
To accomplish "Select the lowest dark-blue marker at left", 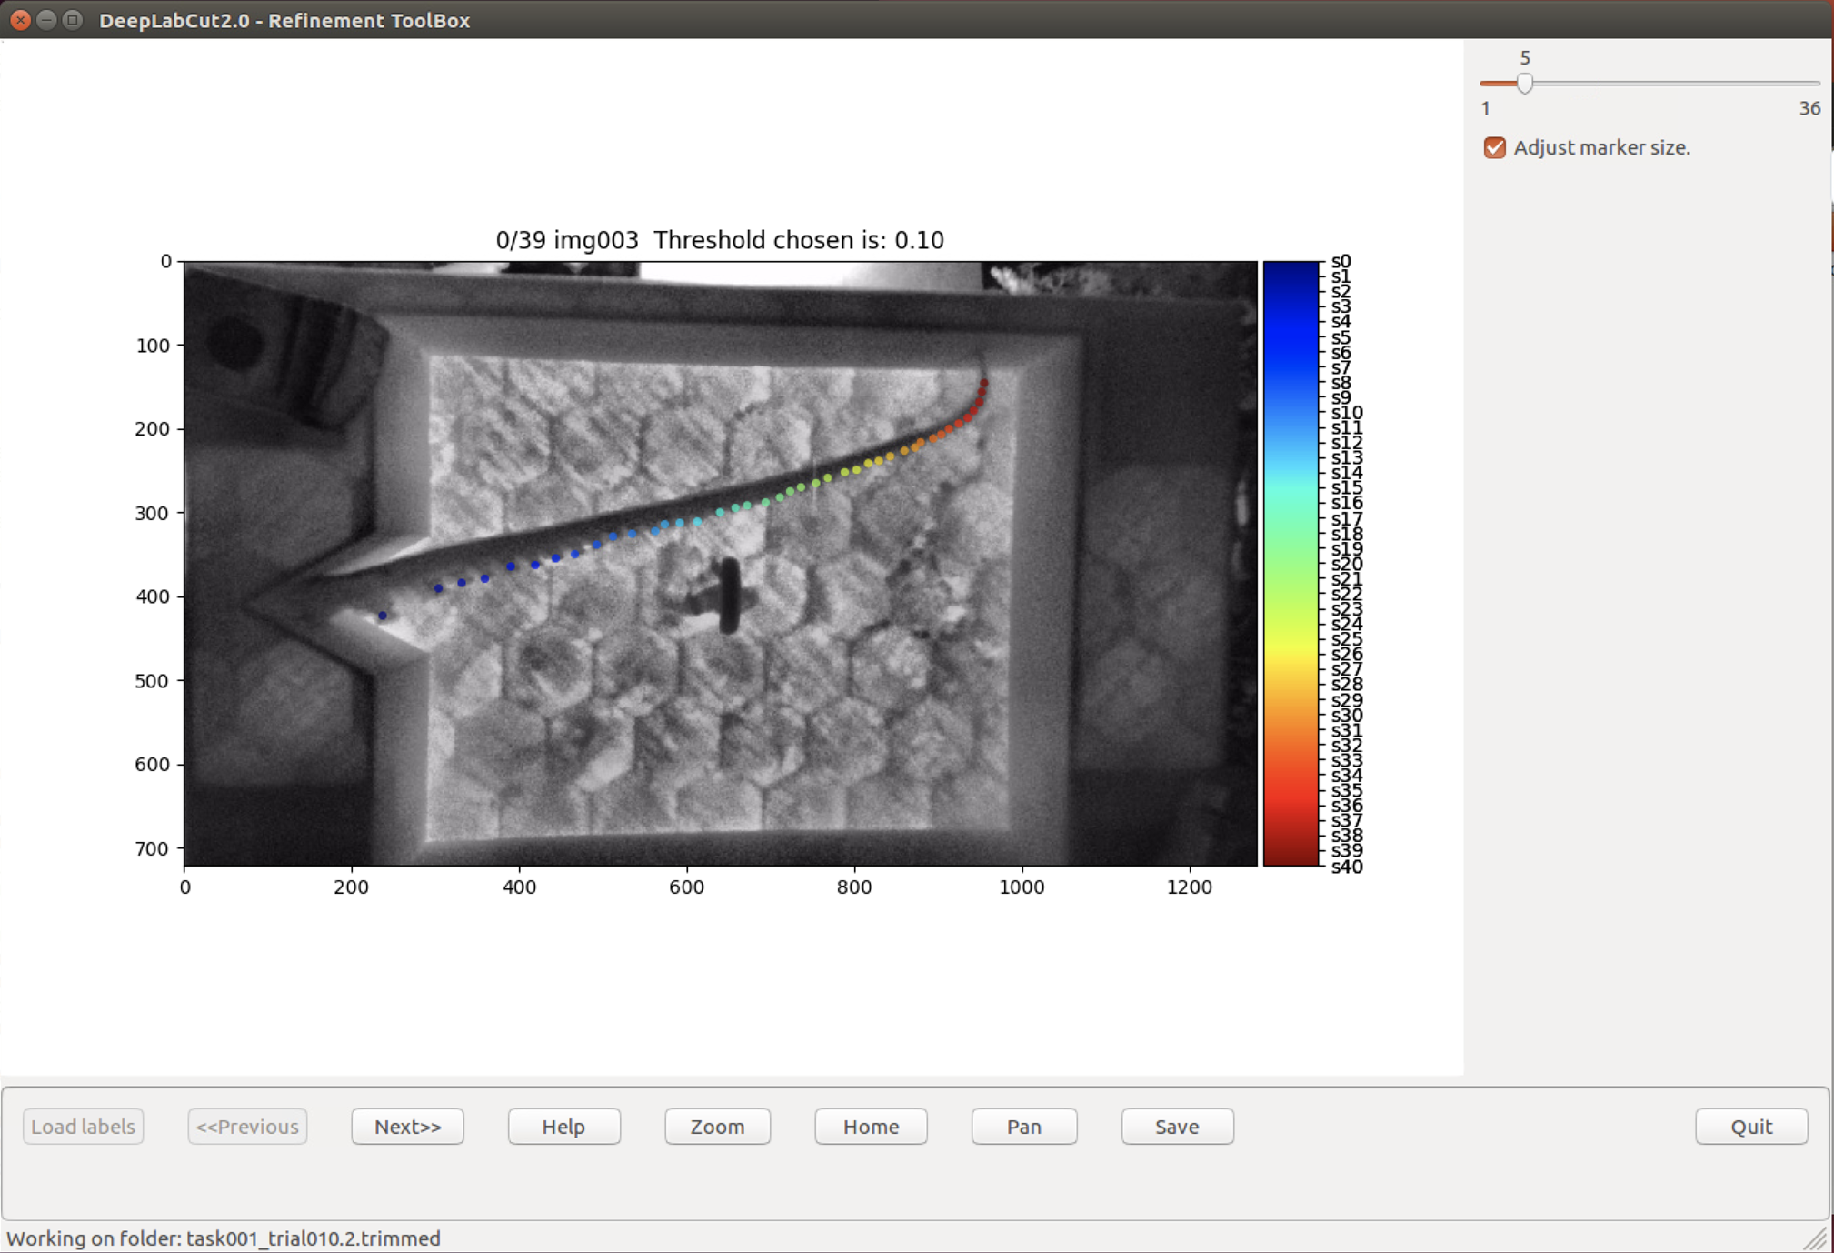I will pos(383,616).
